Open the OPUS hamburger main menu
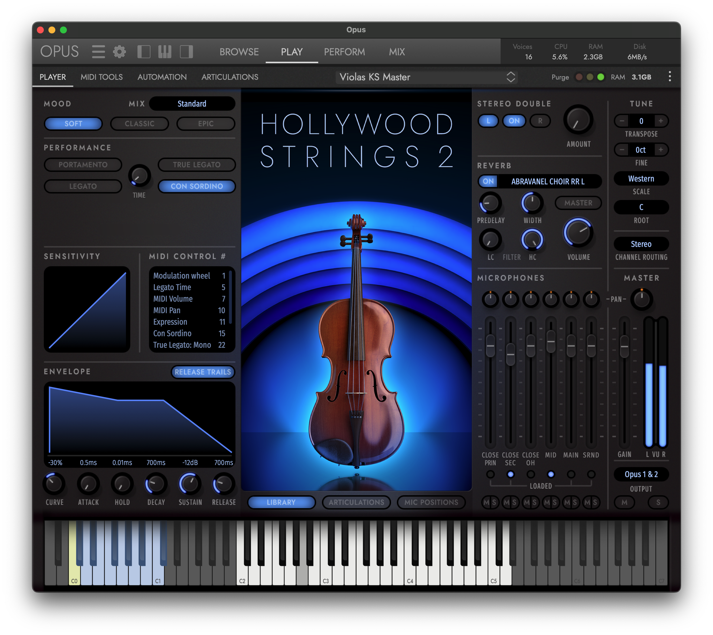This screenshot has width=713, height=635. pos(98,52)
